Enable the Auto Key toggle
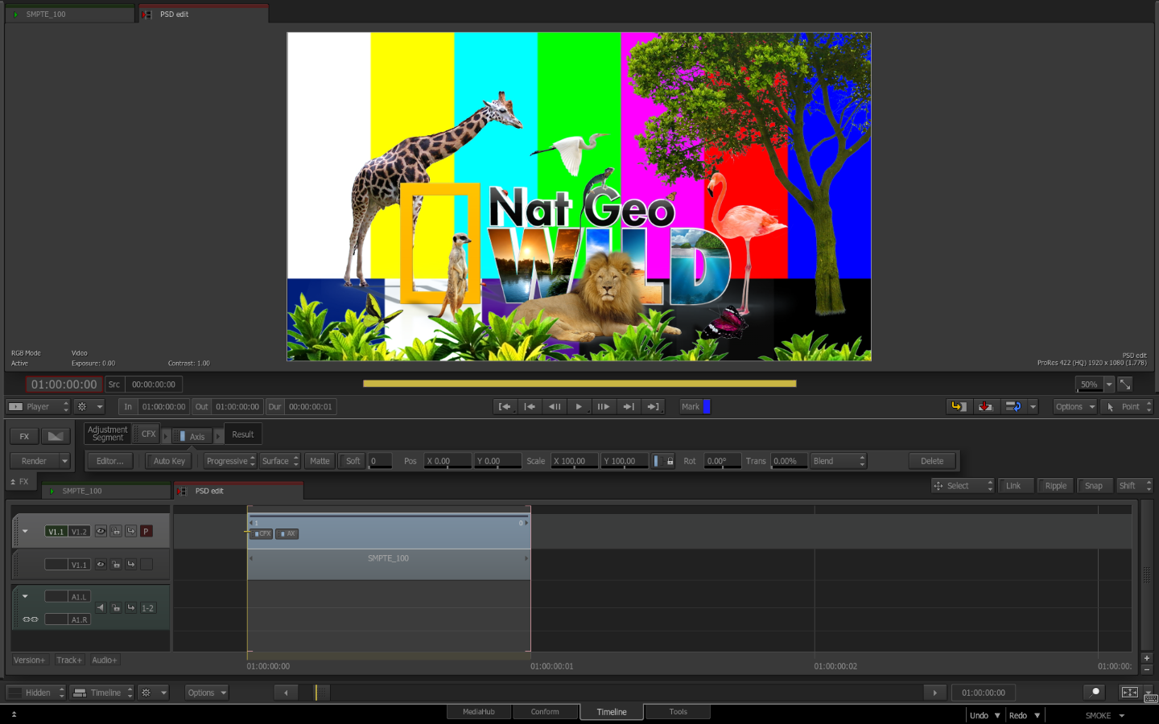The width and height of the screenshot is (1159, 724). [169, 462]
